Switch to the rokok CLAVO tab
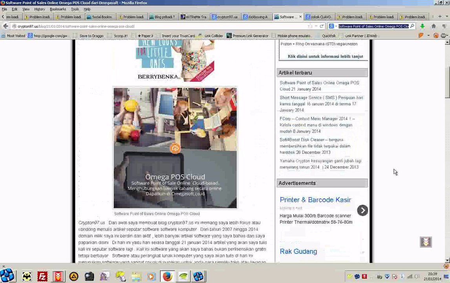Screen dimensions: 450x283 [319, 17]
